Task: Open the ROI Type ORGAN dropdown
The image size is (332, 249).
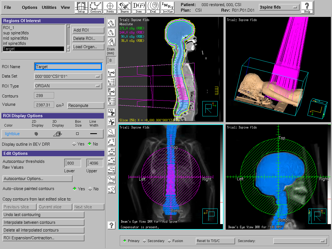Action: (68, 86)
